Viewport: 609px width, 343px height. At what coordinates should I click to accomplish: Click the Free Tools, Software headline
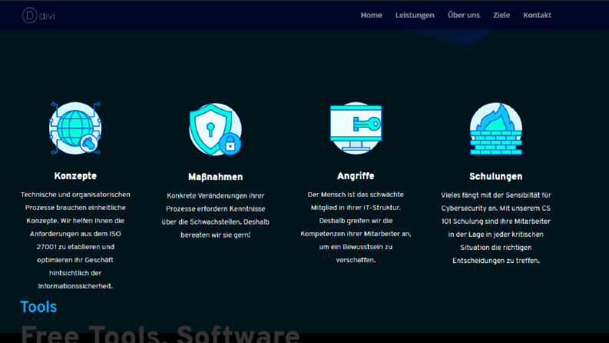tap(160, 334)
